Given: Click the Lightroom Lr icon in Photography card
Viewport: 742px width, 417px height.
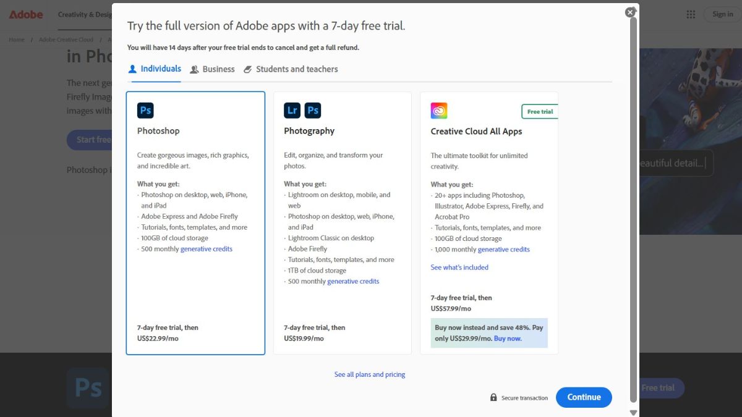Looking at the screenshot, I should [292, 111].
